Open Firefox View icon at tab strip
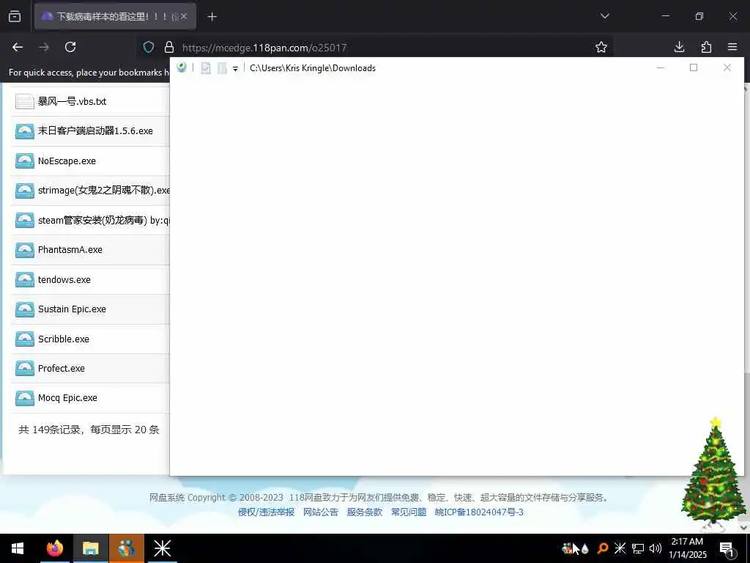 (x=15, y=16)
